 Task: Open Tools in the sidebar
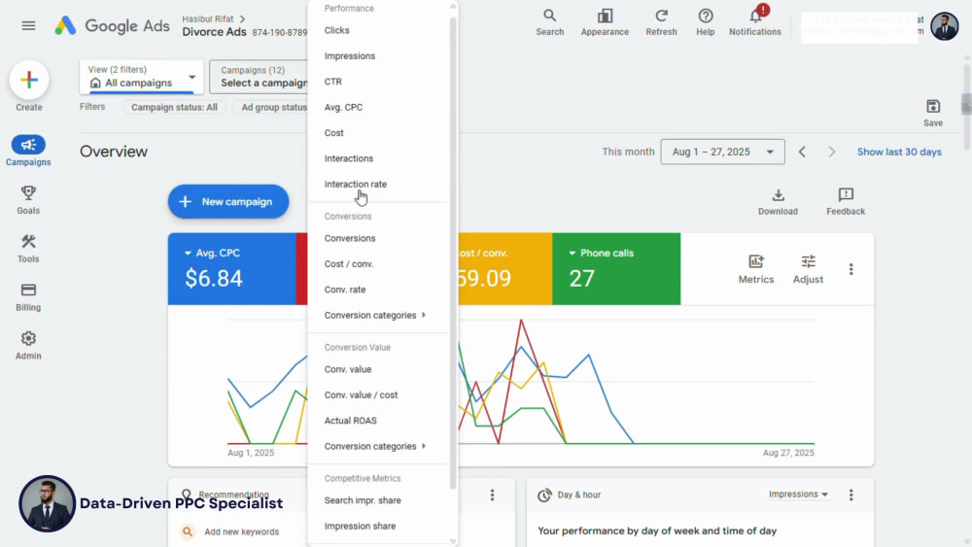(x=28, y=249)
